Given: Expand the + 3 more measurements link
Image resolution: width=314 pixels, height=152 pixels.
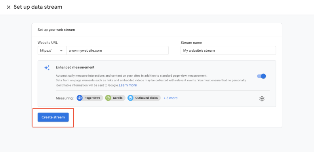Looking at the screenshot, I should [171, 98].
